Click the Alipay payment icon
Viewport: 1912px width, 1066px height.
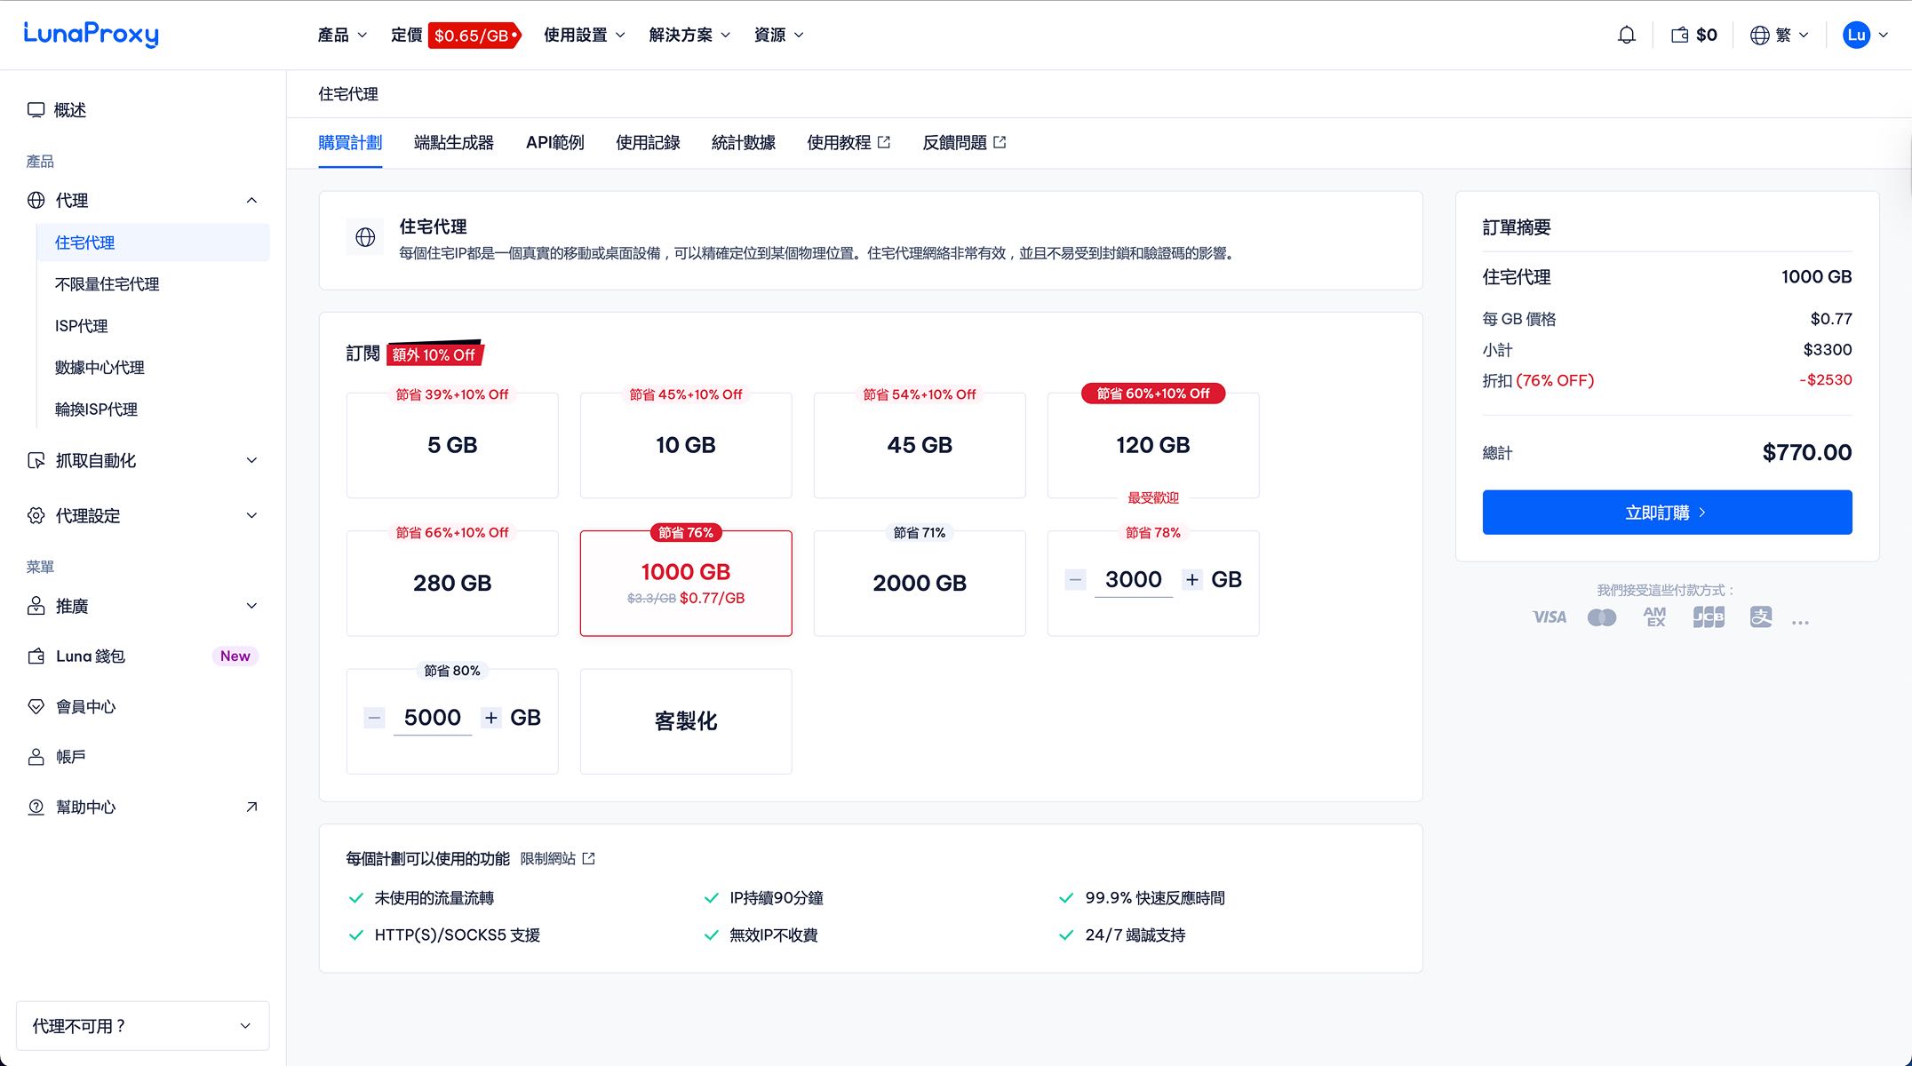tap(1761, 617)
